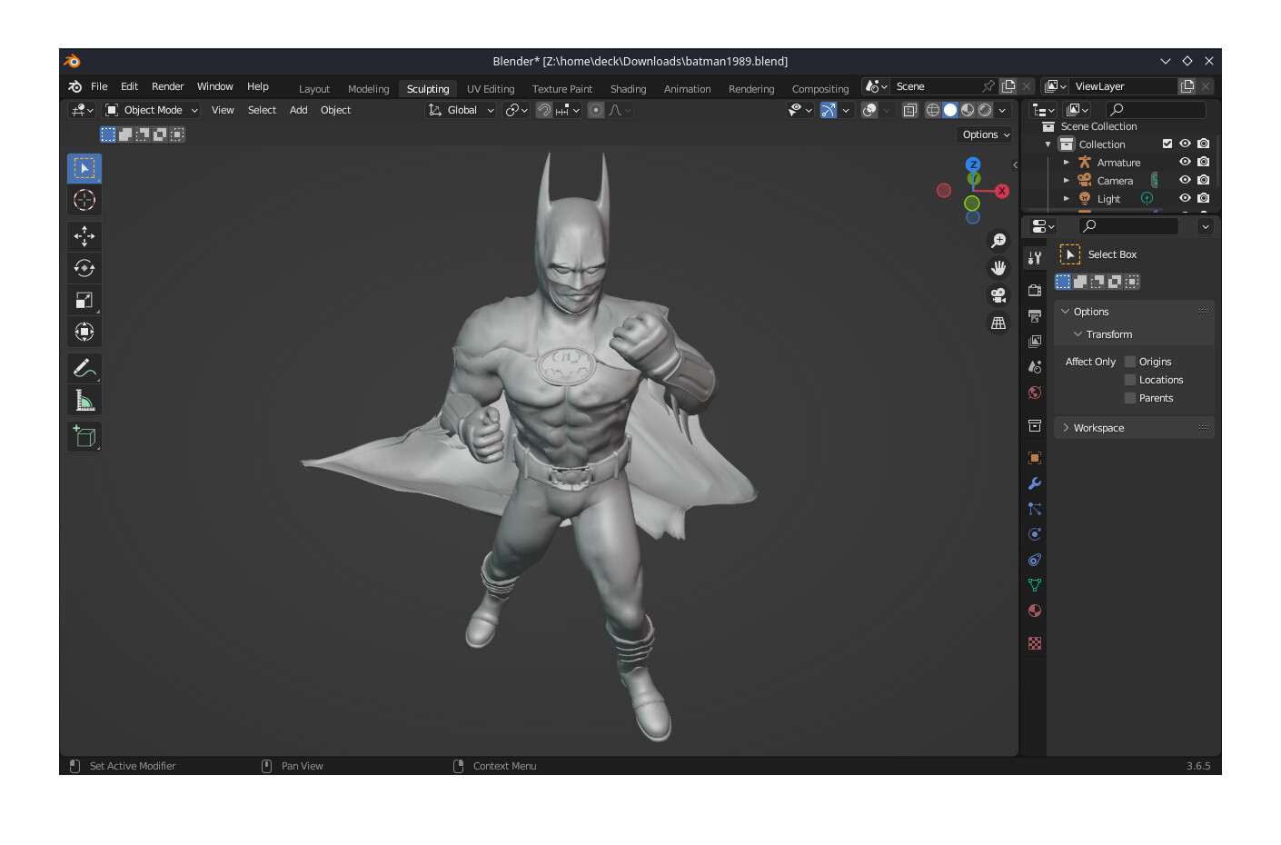Open the Scene properties tab
Image resolution: width=1281 pixels, height=845 pixels.
(x=1035, y=367)
